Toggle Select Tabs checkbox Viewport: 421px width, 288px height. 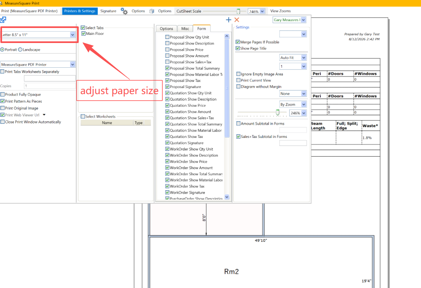tap(83, 28)
